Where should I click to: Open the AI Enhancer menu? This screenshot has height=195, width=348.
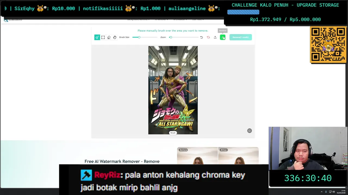(180, 19)
